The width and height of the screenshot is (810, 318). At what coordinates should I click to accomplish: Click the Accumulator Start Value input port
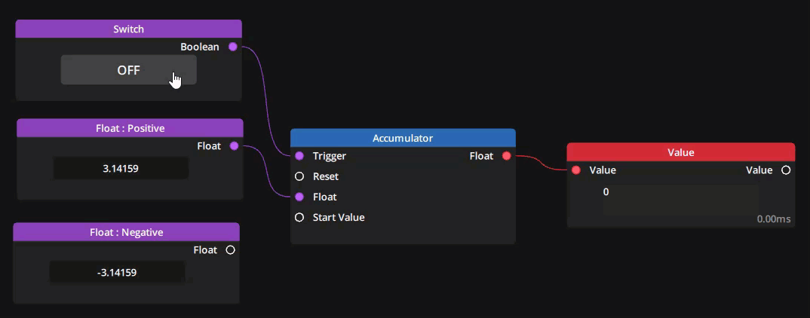coord(299,217)
